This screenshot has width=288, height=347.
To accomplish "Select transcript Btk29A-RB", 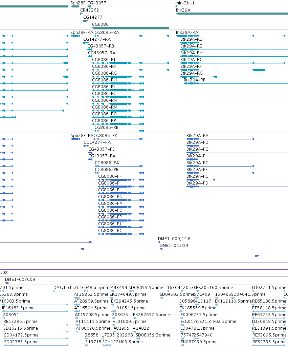I will 195,80.
